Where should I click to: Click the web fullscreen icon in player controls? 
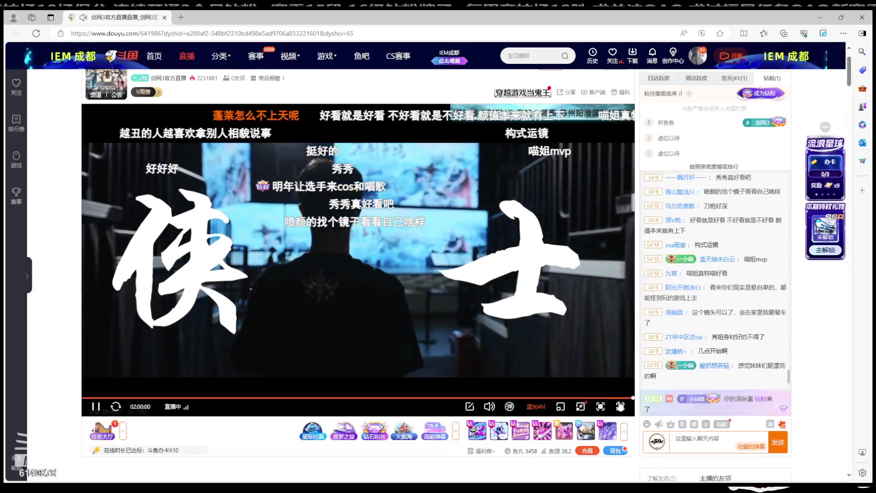[x=600, y=406]
